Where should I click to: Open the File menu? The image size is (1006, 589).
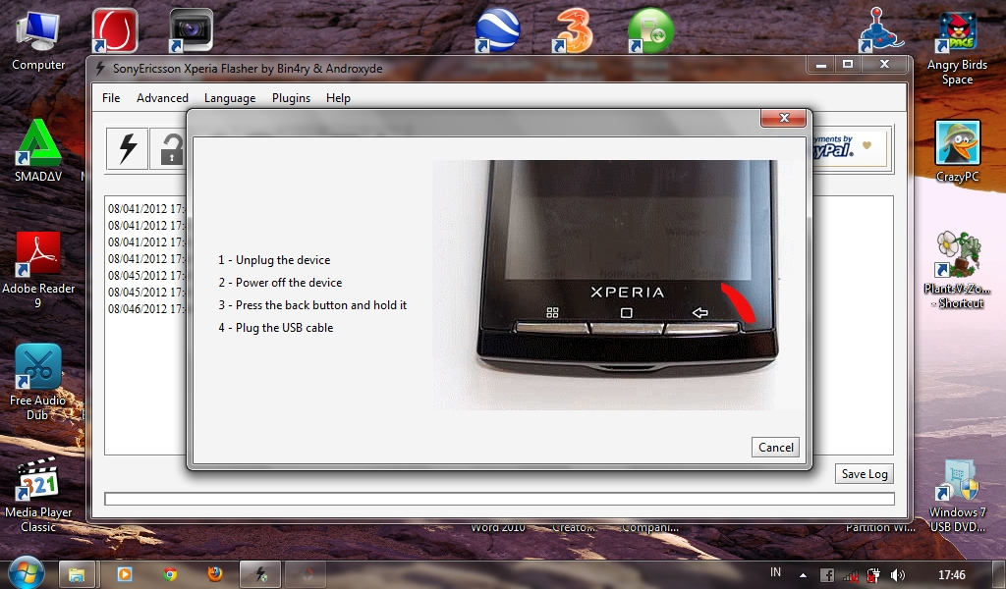click(x=111, y=98)
